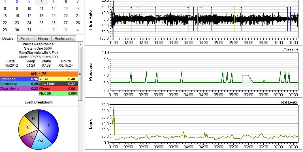303x152 pixels.
Task: Click the pressure ramp plateau near 05:50
Action: 245,75
